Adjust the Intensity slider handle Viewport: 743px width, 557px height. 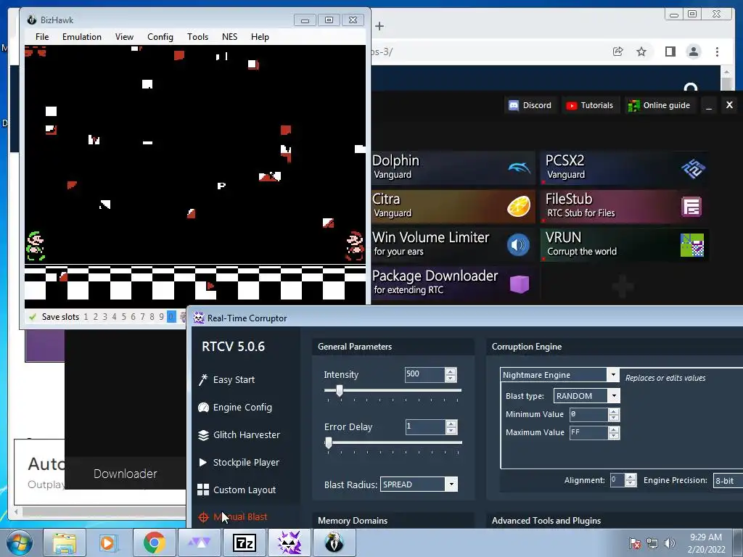point(340,391)
